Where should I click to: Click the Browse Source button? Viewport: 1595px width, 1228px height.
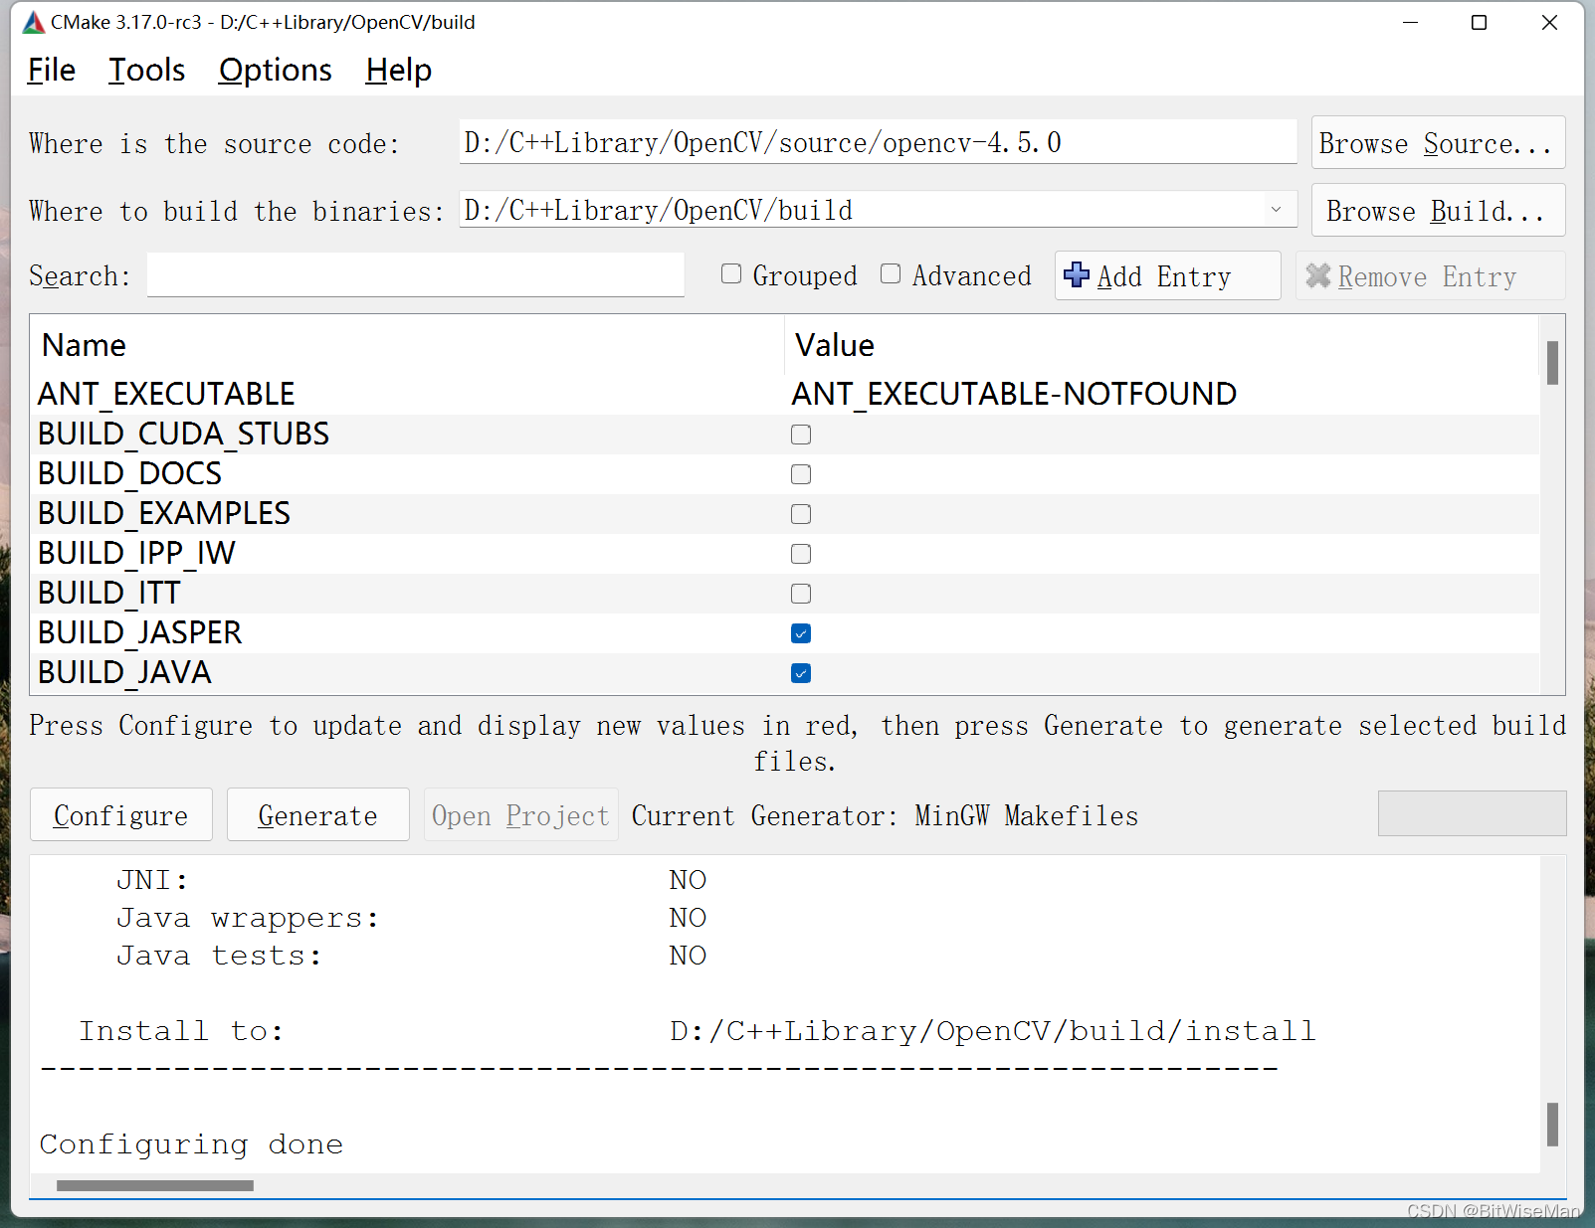[1438, 143]
